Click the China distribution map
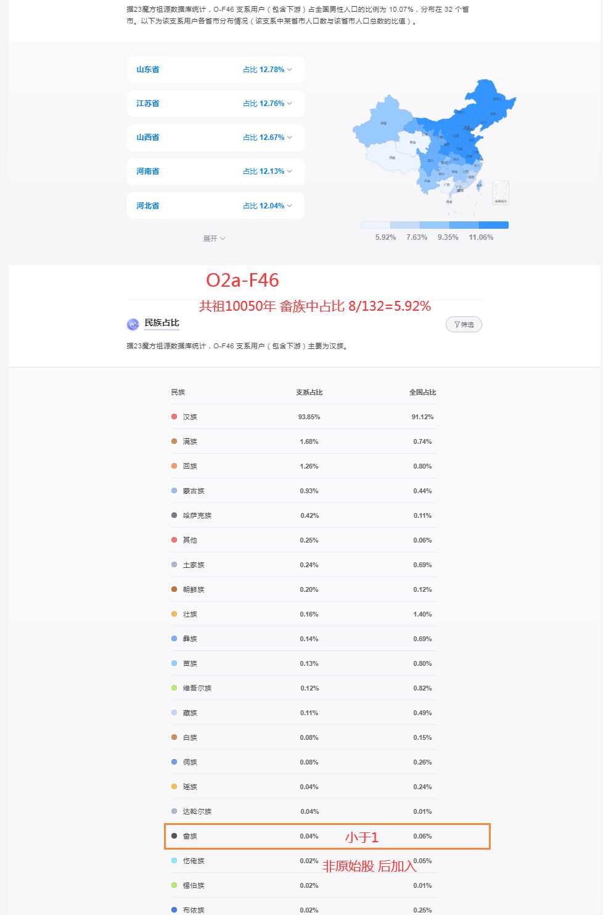Viewport: 603px width, 915px height. [x=435, y=142]
